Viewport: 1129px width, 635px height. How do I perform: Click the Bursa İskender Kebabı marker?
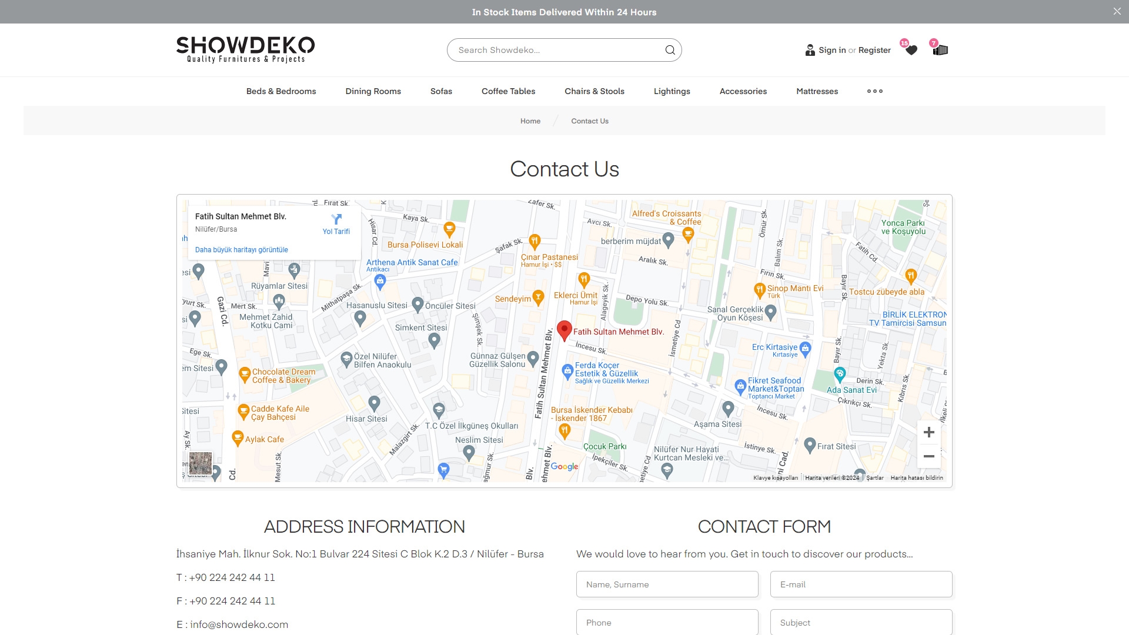(564, 431)
